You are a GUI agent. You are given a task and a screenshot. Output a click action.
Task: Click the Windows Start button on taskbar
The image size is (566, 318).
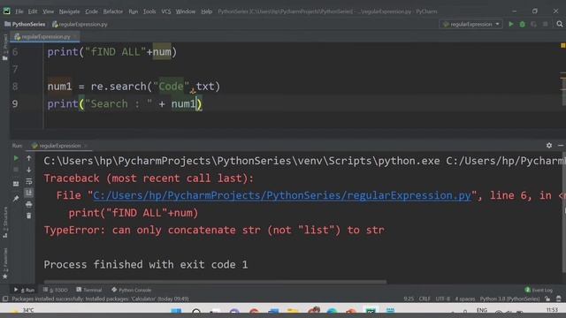click(177, 312)
